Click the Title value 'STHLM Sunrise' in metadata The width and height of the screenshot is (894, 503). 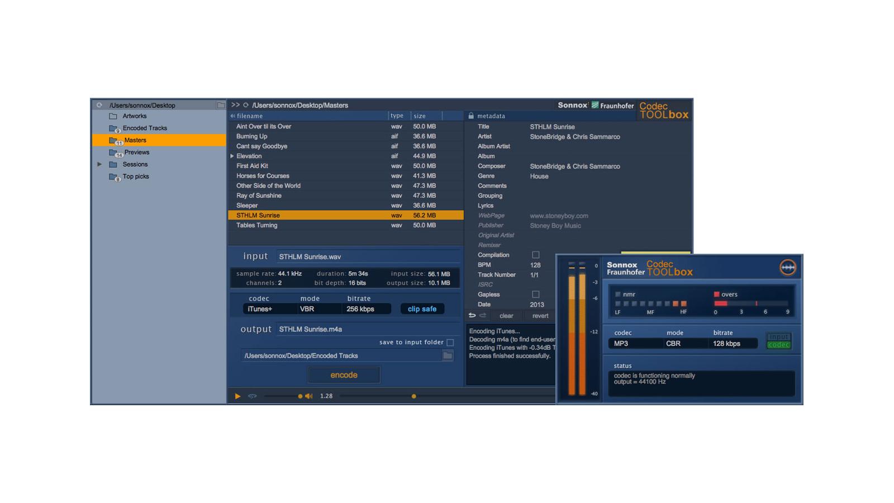[x=552, y=127]
